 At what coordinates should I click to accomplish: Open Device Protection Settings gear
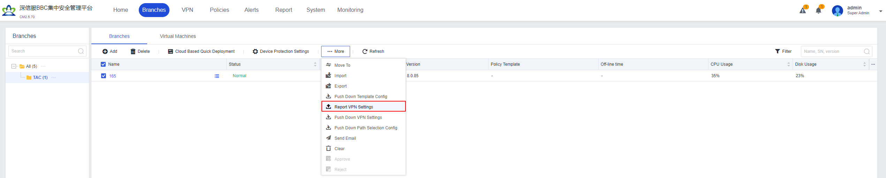click(255, 51)
